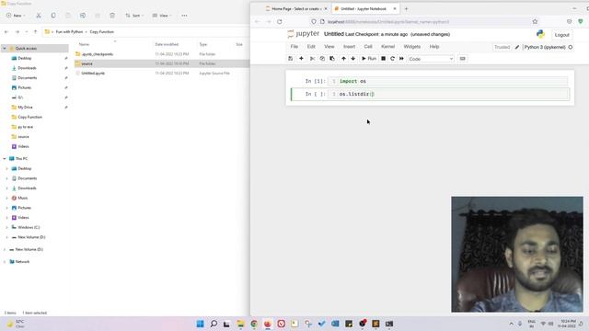Screen dimensions: 589x331
Task: Open the command palette keyboard icon
Action: 462,59
